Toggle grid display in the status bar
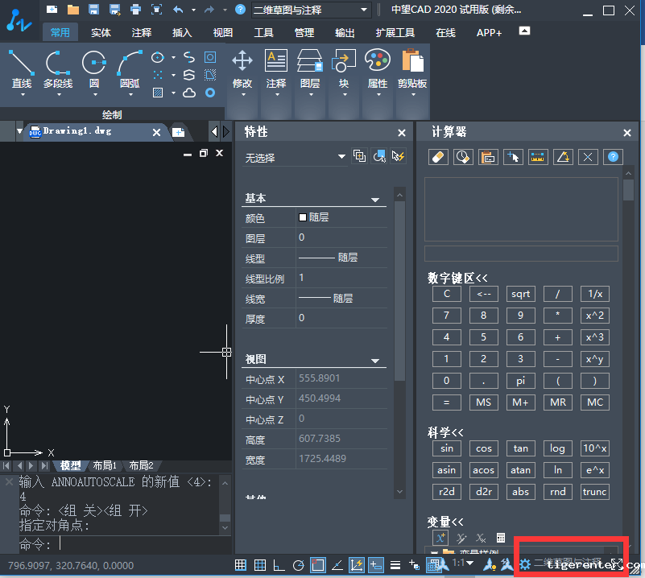The image size is (645, 578). click(x=239, y=564)
